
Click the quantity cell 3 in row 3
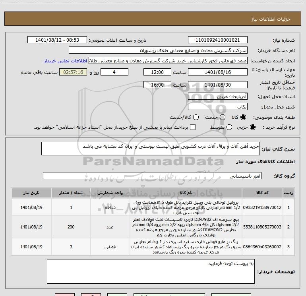(71, 247)
